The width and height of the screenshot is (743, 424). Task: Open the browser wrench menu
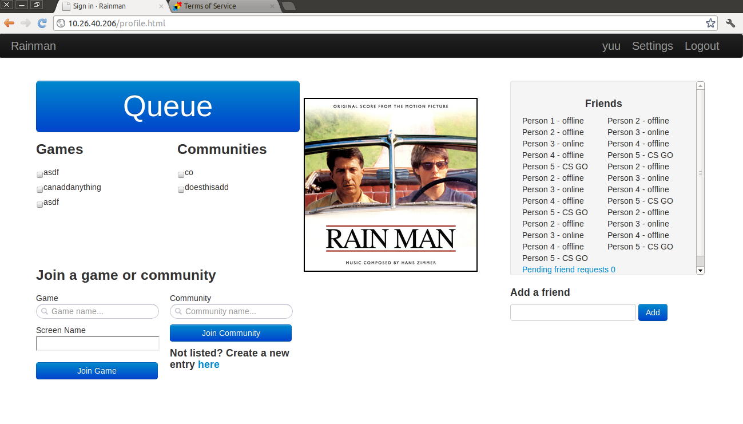coord(730,23)
